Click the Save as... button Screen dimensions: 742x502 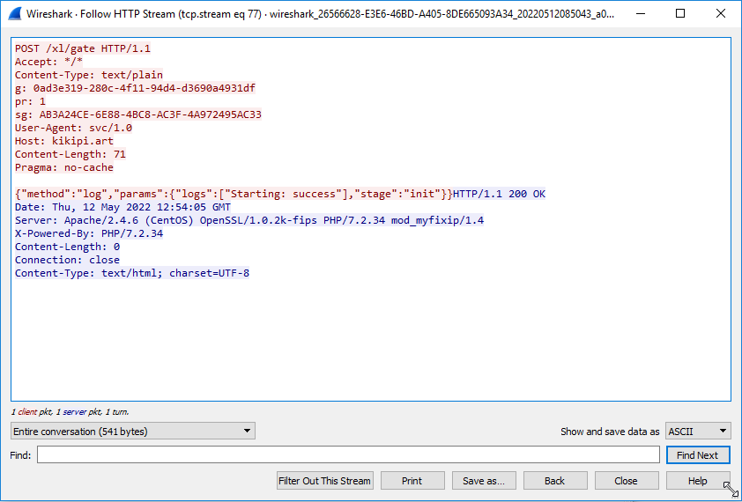[x=484, y=480]
